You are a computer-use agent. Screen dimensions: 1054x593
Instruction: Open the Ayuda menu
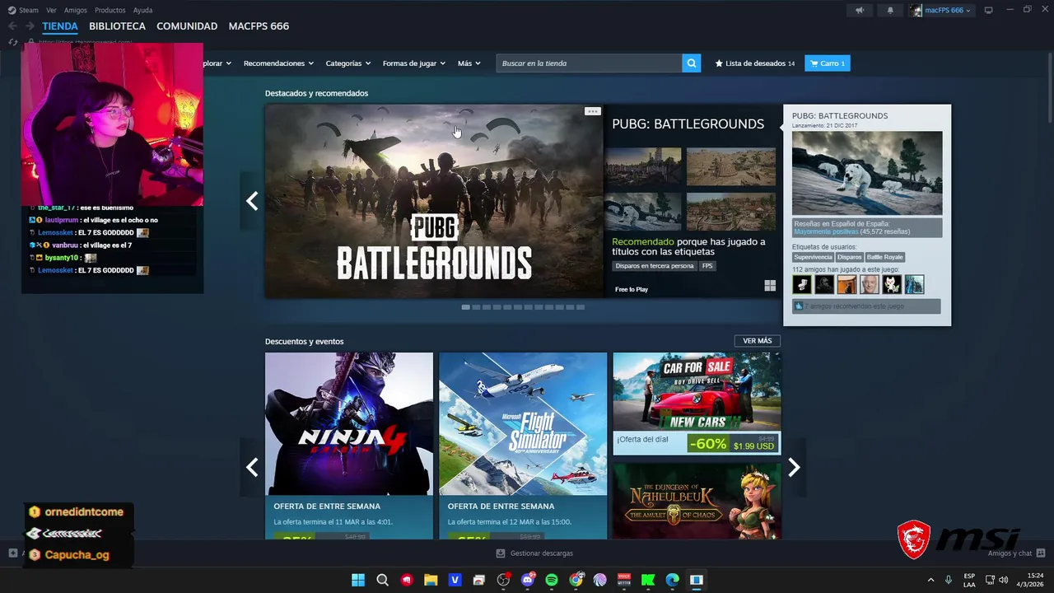(142, 10)
